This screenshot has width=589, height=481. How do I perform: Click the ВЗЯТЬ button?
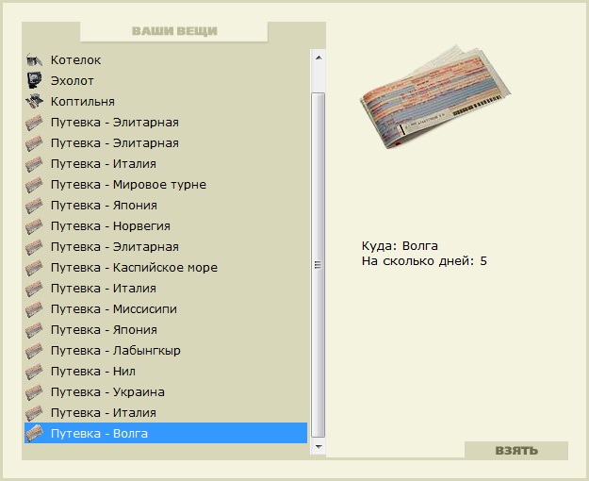click(x=516, y=450)
